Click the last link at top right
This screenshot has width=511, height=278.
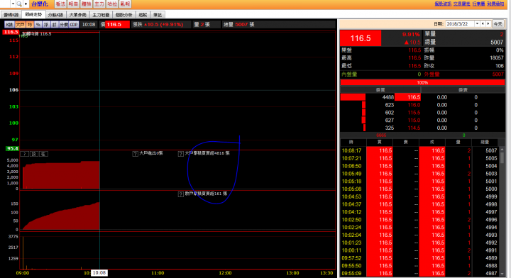click(495, 4)
